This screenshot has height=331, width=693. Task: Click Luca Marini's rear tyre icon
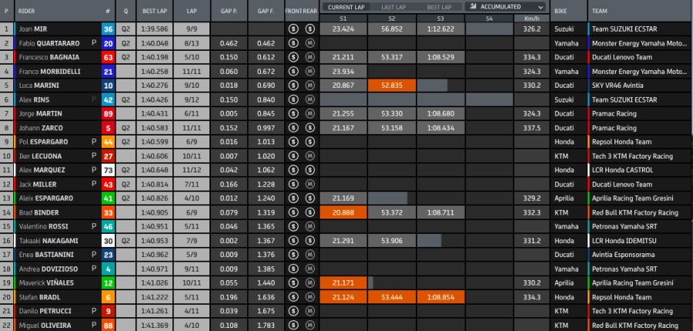(310, 85)
